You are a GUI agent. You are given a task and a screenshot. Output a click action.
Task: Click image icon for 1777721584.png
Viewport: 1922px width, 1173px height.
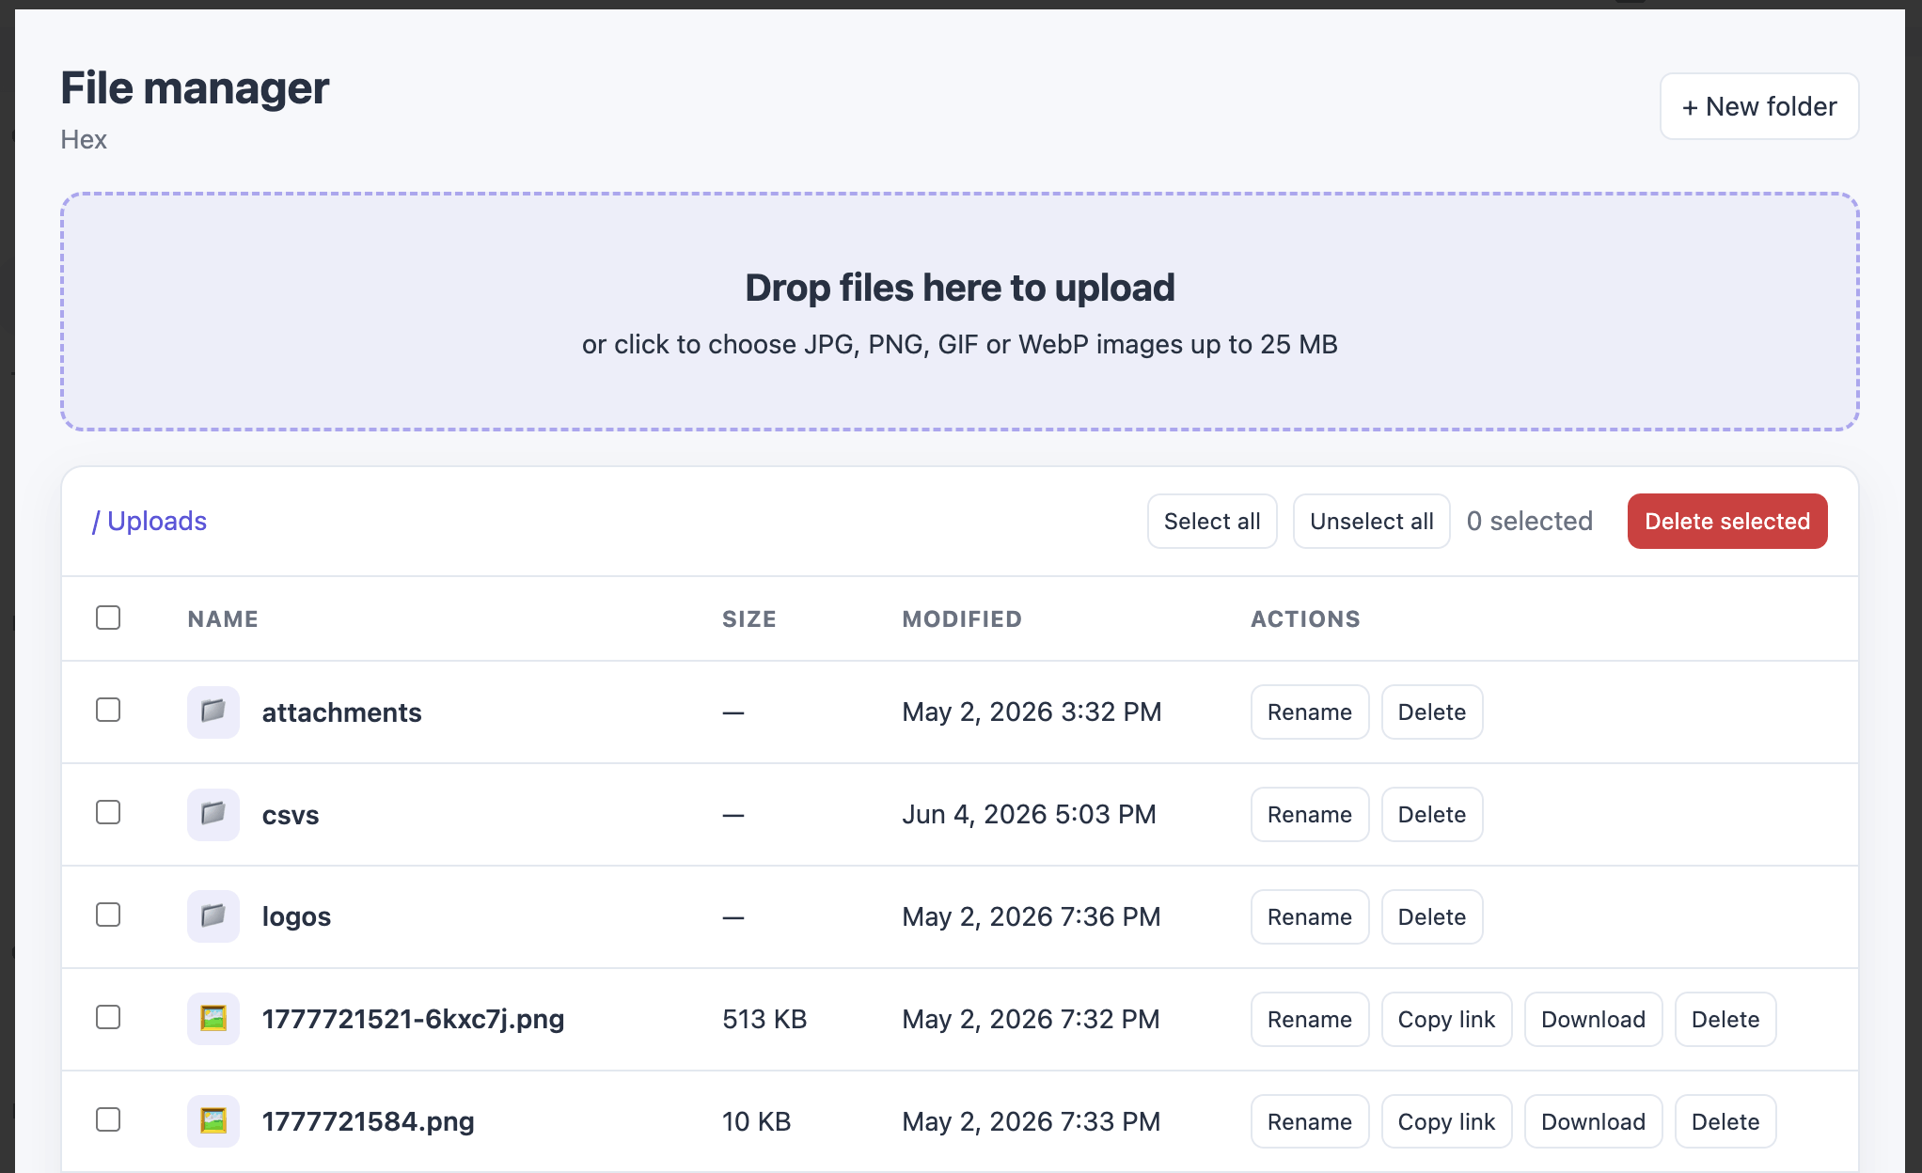[x=213, y=1121]
